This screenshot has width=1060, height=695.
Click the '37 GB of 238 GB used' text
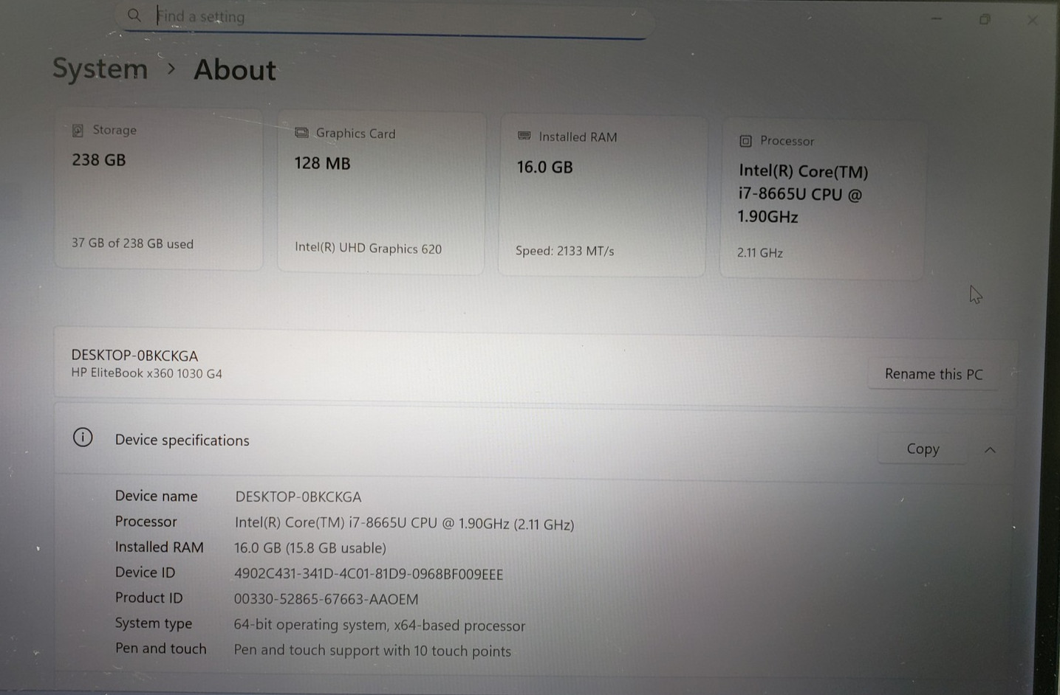tap(132, 243)
